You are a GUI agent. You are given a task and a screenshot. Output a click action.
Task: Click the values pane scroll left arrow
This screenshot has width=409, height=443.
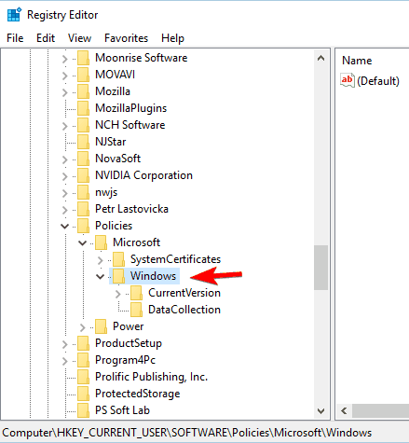344,411
